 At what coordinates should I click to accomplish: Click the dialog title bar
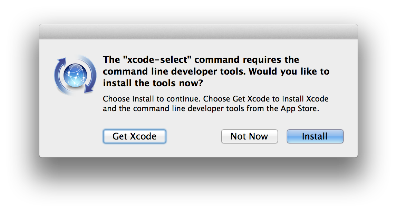[x=198, y=31]
